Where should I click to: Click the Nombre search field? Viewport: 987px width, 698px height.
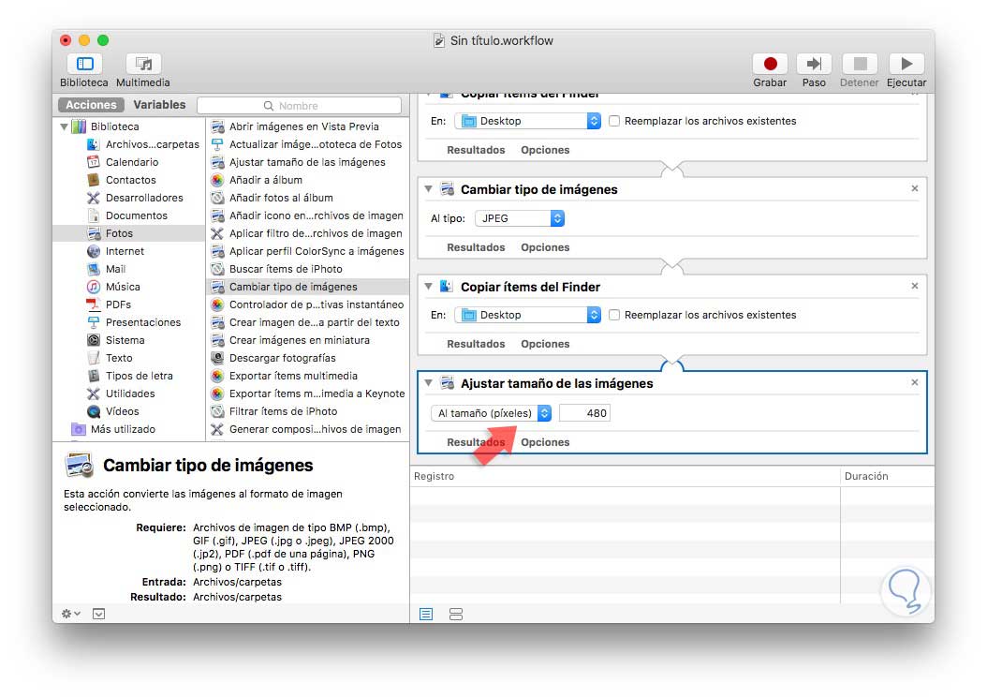299,106
